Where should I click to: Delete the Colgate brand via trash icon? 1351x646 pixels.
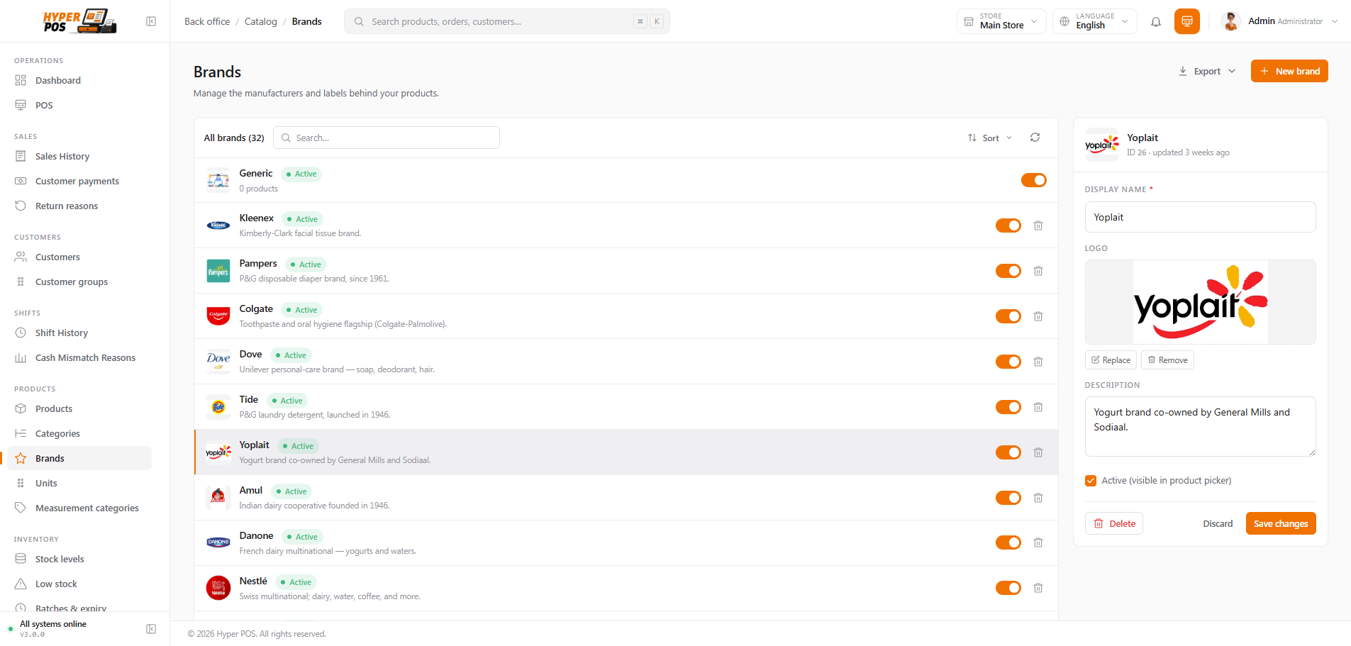click(1038, 316)
